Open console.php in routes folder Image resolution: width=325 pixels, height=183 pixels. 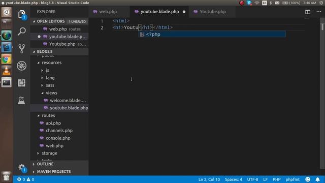point(59,138)
